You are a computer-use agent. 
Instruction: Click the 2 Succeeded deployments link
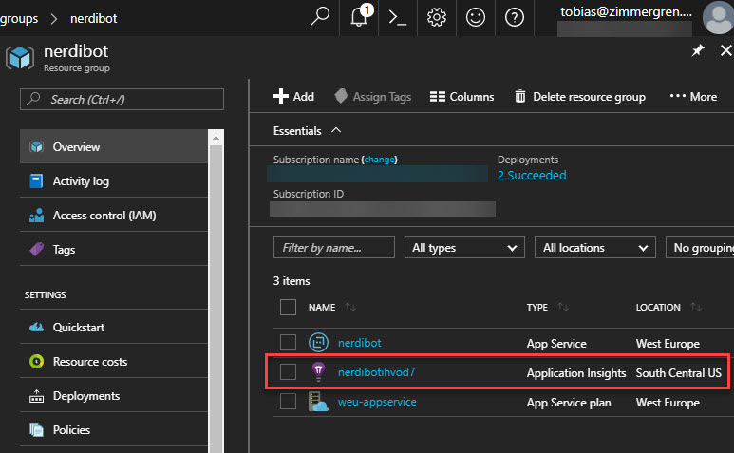[532, 175]
